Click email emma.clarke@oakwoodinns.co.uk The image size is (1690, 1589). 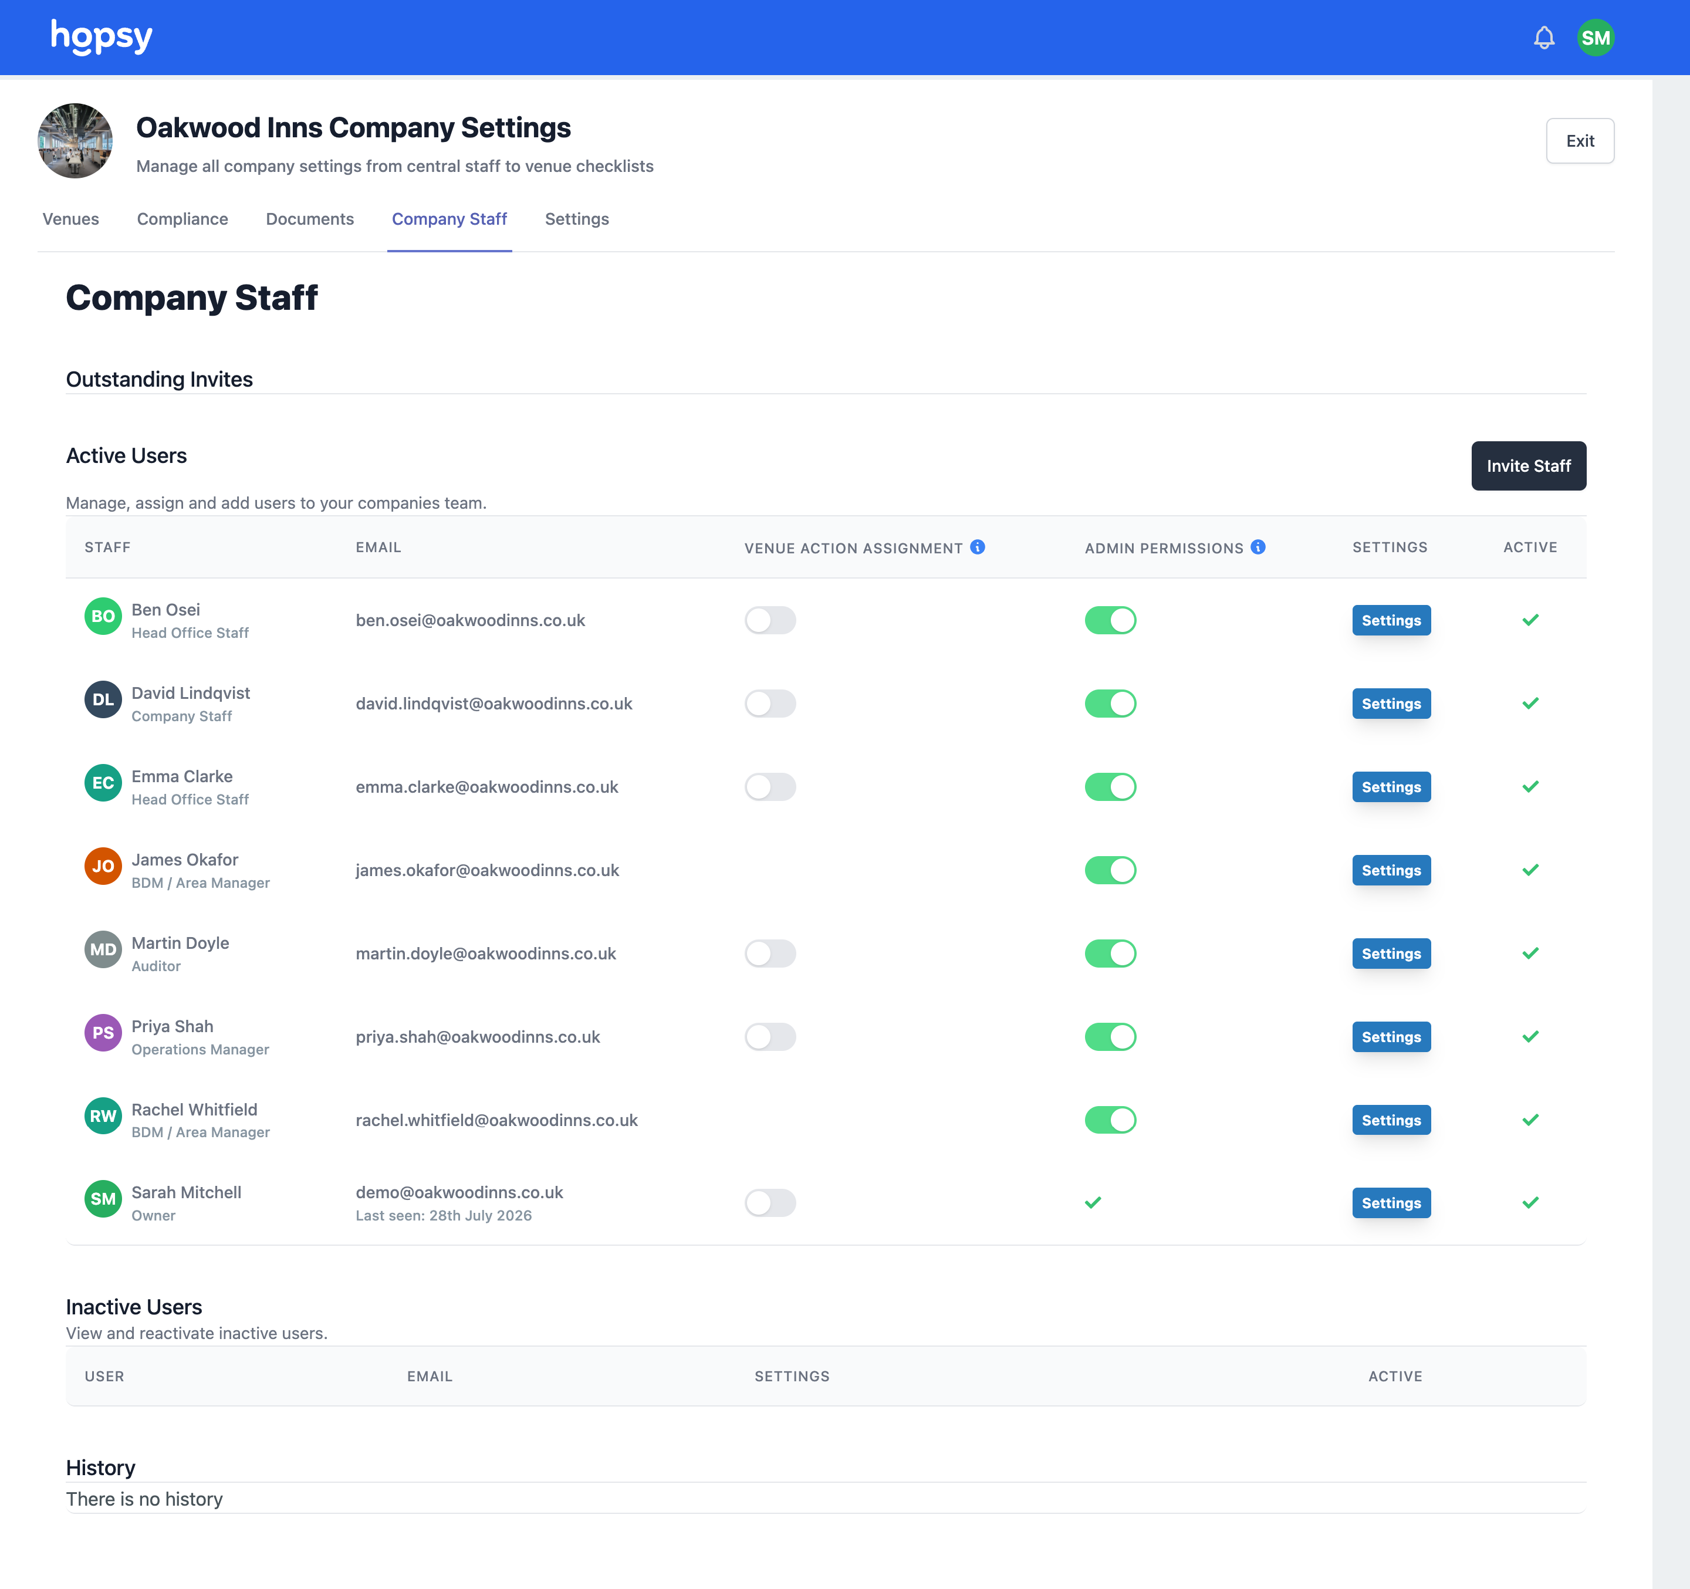(x=486, y=787)
